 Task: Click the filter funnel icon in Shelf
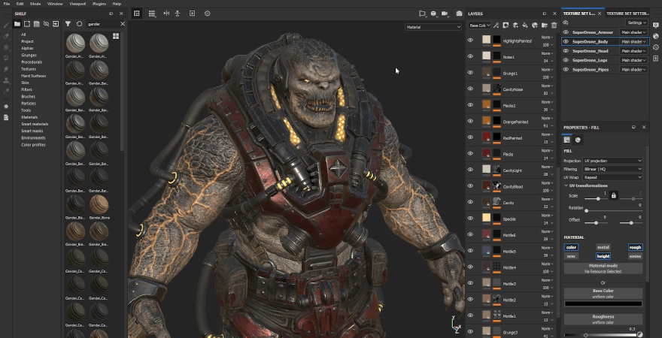point(68,24)
